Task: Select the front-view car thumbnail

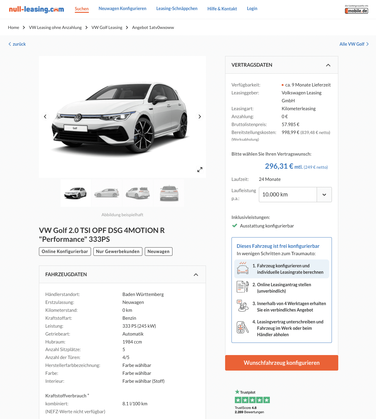Action: click(75, 193)
